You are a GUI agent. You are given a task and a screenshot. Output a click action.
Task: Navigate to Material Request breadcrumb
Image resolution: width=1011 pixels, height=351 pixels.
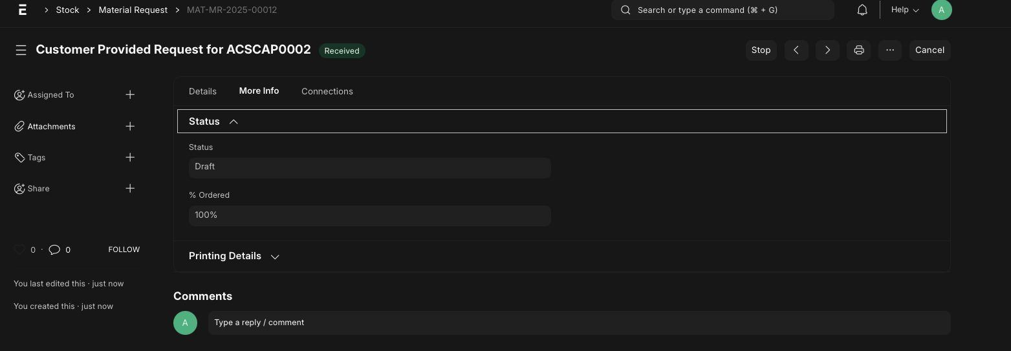(133, 10)
